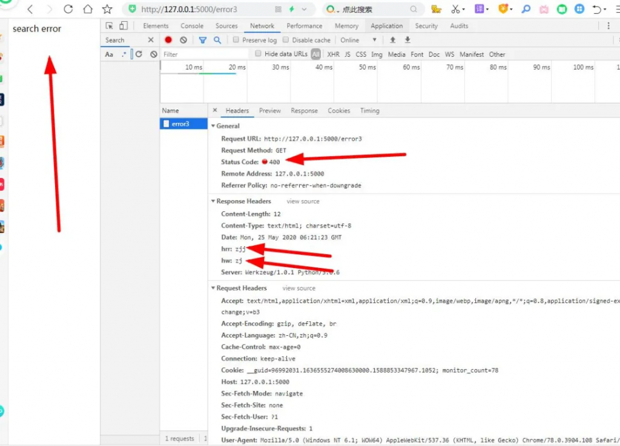The height and width of the screenshot is (446, 620).
Task: Click the browser home icon
Action: click(x=88, y=9)
